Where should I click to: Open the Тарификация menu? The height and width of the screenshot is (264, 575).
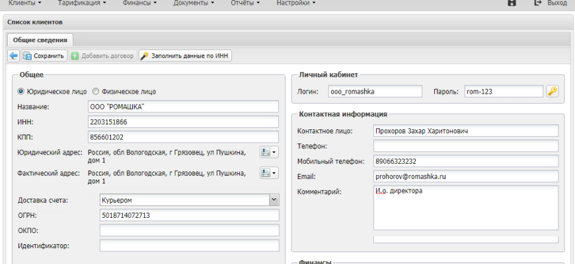(82, 3)
